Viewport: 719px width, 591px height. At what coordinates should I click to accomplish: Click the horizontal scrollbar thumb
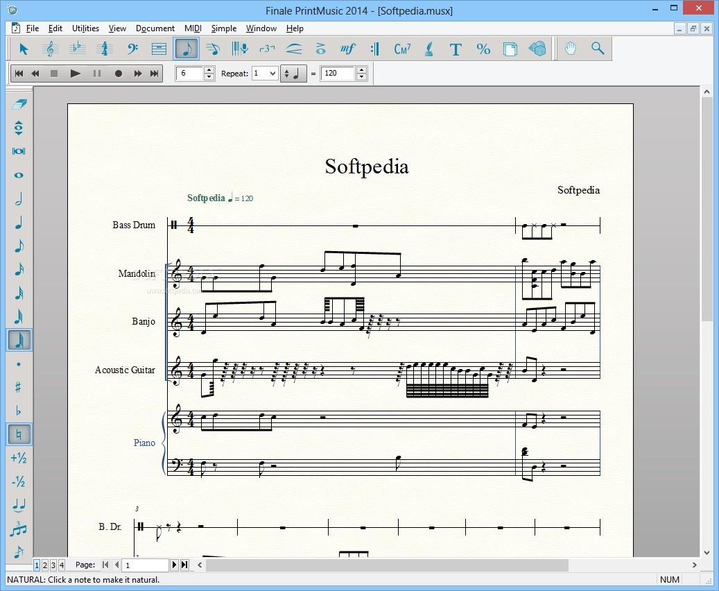[x=387, y=565]
